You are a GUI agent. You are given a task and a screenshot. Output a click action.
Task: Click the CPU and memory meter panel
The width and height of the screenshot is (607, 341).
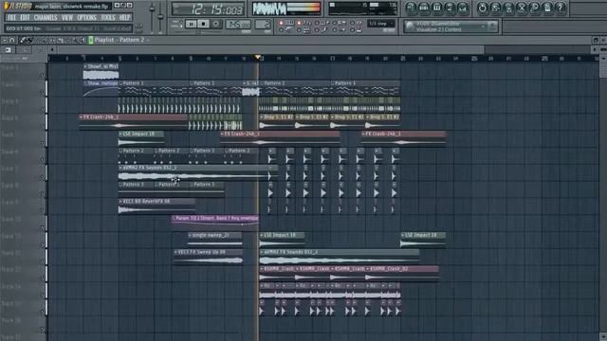click(x=362, y=9)
